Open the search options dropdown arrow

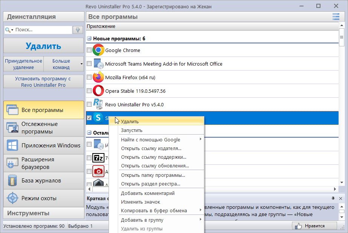tap(12, 30)
